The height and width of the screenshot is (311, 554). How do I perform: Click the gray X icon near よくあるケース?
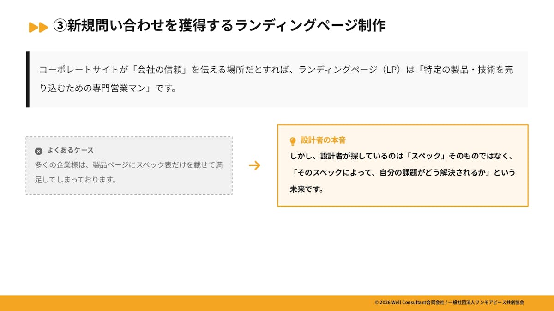click(39, 151)
